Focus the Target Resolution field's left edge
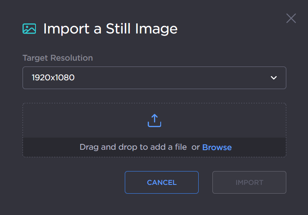308x215 pixels. click(x=26, y=78)
